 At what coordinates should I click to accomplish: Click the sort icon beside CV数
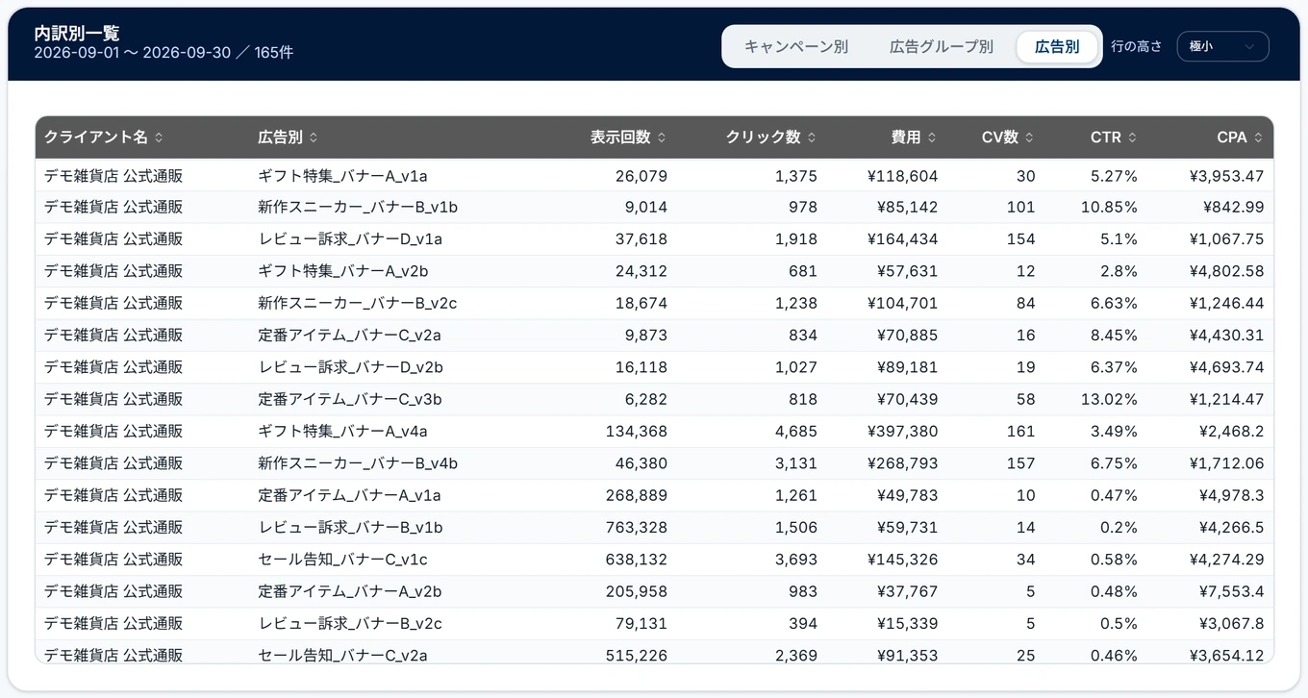[x=1030, y=137]
